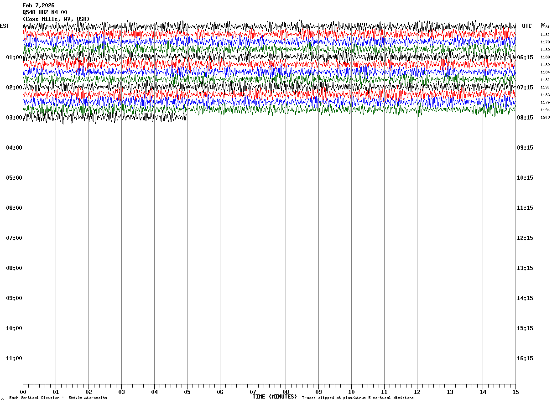
Task: Click the UTC time label '10:15'
Action: (525, 178)
